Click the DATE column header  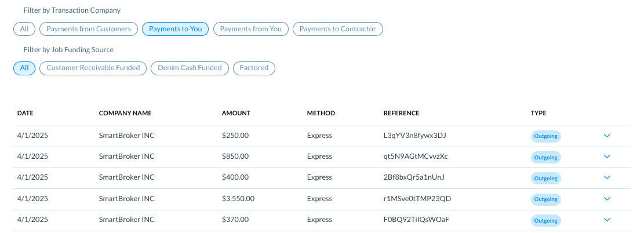(x=26, y=114)
